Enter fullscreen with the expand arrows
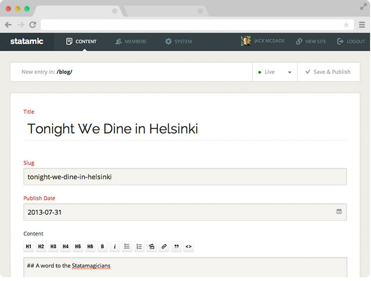The height and width of the screenshot is (281, 371). click(x=363, y=7)
